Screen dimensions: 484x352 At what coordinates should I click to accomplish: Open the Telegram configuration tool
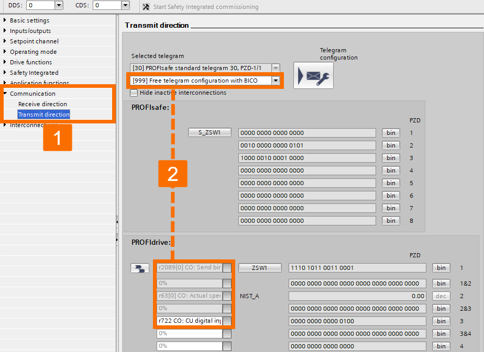pyautogui.click(x=313, y=75)
